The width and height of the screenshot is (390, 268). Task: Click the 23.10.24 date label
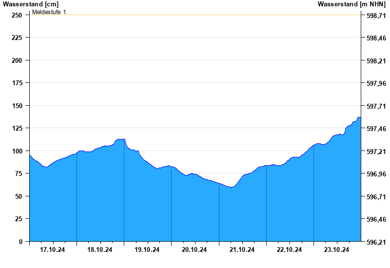click(x=337, y=250)
